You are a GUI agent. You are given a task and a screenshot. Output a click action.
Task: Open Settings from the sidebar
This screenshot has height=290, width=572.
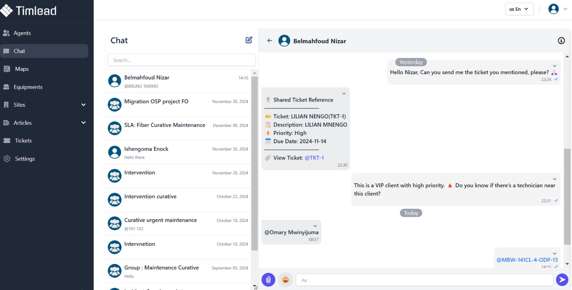[25, 159]
